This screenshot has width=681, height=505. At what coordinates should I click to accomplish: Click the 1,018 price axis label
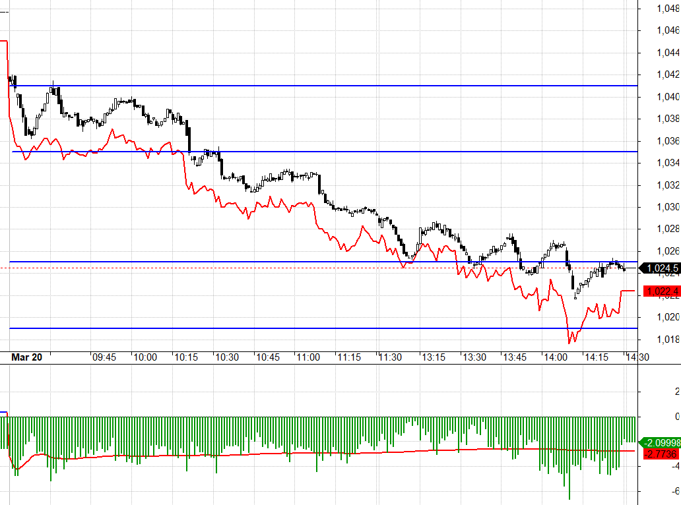(x=668, y=340)
